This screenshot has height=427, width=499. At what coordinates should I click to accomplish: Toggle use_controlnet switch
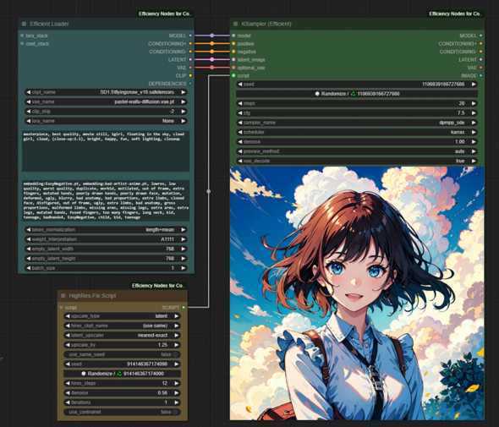(122, 412)
